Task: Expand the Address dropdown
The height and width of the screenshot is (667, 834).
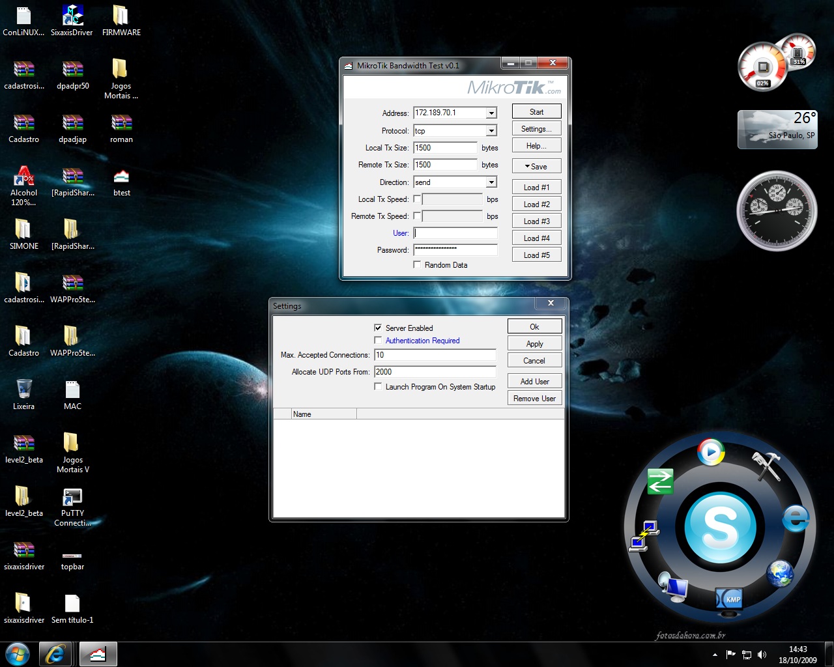Action: 492,113
